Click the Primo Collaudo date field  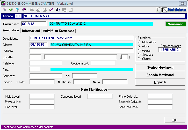click(160, 96)
